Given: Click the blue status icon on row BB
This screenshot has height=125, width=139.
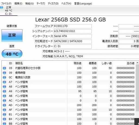Looking at the screenshot, I should (4, 124).
